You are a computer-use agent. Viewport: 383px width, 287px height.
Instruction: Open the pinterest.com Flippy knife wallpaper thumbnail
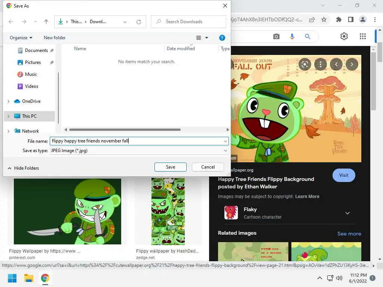[67, 212]
